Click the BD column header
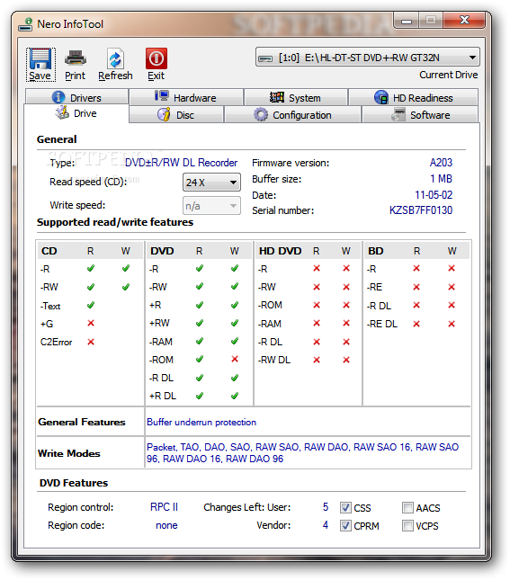Image resolution: width=510 pixels, height=580 pixels. tap(376, 251)
